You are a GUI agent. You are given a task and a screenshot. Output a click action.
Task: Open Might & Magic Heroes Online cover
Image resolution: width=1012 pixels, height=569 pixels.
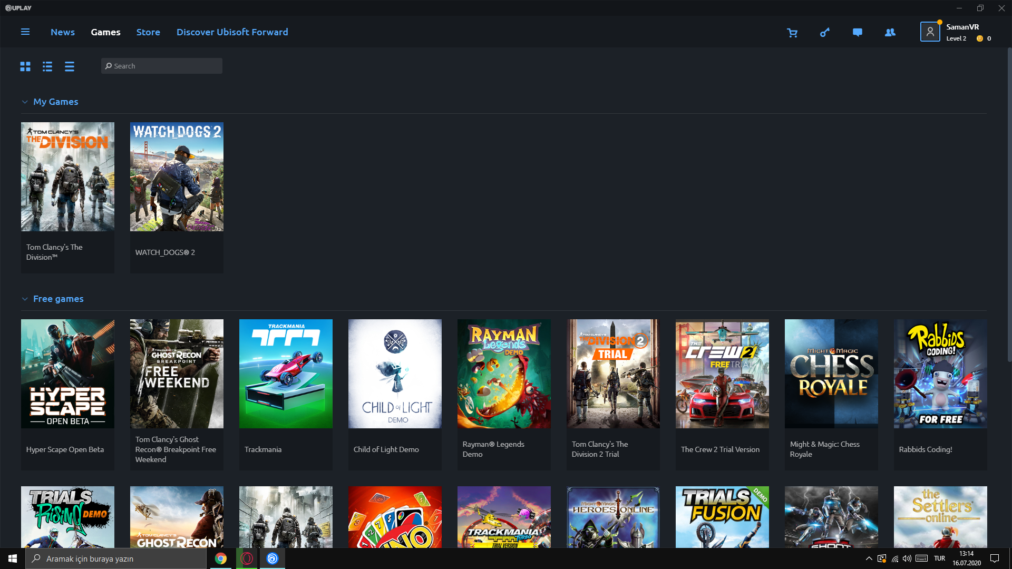point(613,517)
